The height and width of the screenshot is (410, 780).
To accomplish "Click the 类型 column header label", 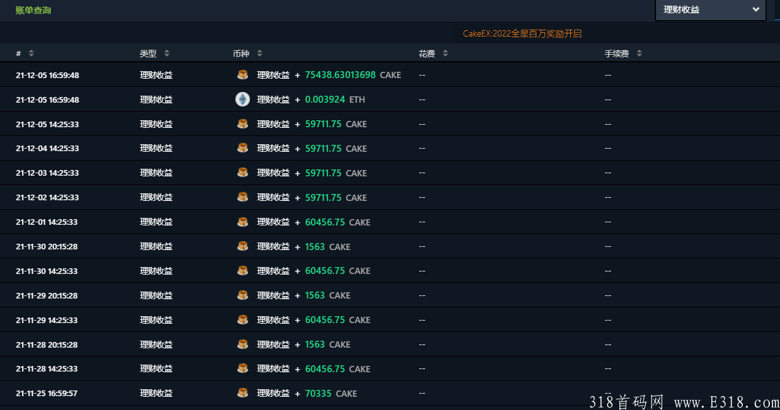I will (x=148, y=54).
